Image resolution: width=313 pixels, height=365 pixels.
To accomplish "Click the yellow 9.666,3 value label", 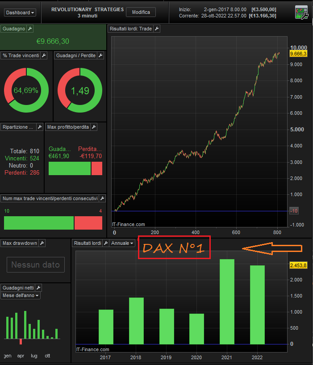I will pos(298,54).
